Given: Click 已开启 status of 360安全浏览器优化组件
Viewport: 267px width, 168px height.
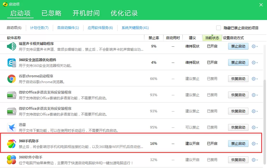Looking at the screenshot, I should coord(212,63).
